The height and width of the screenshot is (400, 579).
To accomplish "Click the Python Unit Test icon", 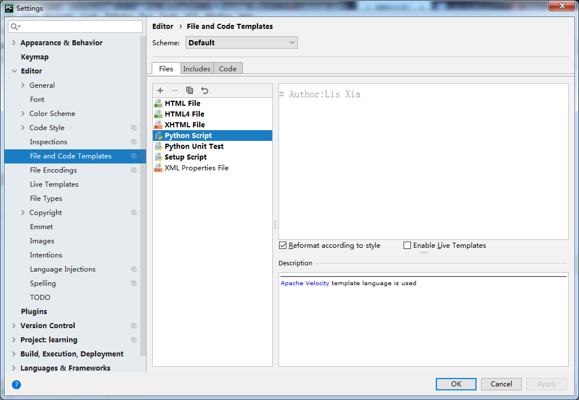I will coord(158,146).
